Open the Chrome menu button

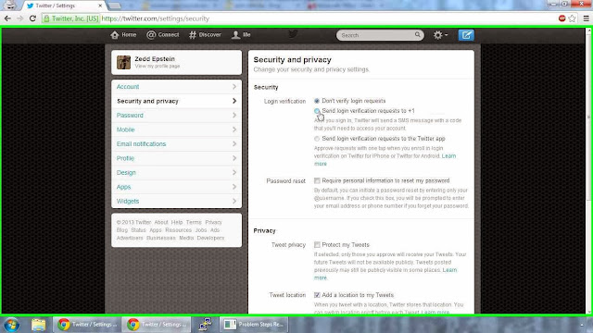586,18
